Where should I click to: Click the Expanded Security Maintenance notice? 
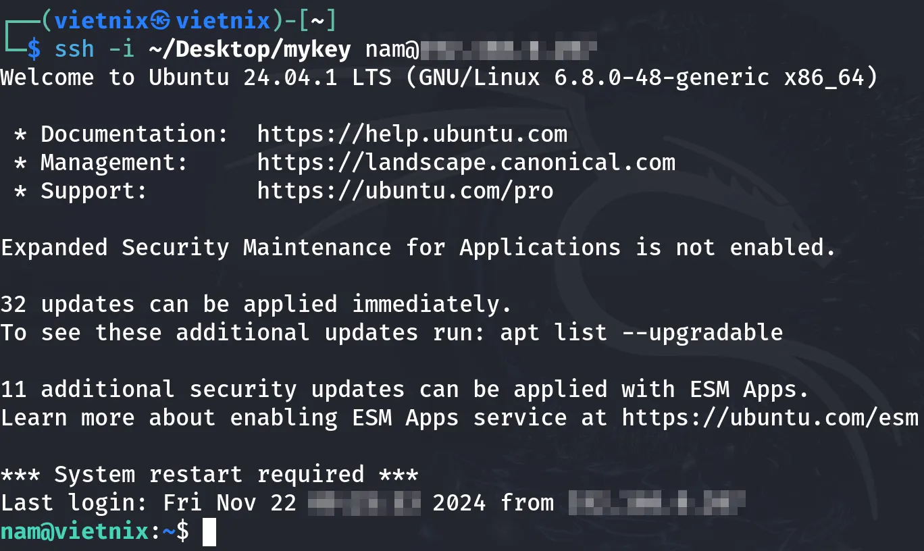tap(419, 247)
